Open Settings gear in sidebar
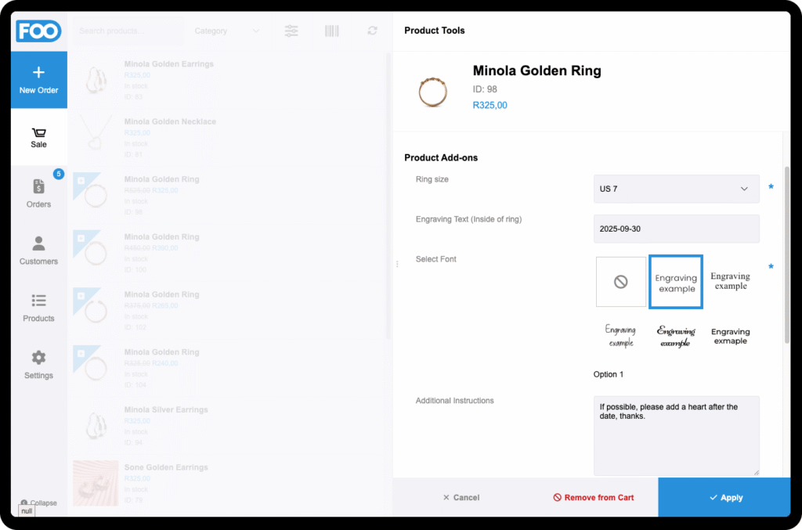Screen dimensions: 802x530 [x=38, y=365]
